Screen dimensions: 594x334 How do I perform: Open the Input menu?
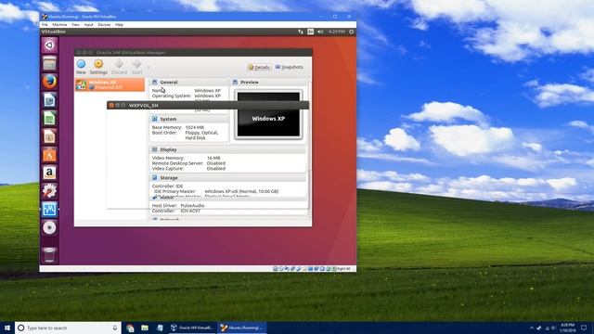(89, 25)
